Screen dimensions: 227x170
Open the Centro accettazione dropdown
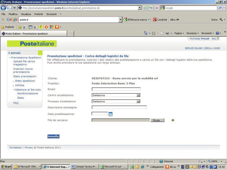click(116, 95)
